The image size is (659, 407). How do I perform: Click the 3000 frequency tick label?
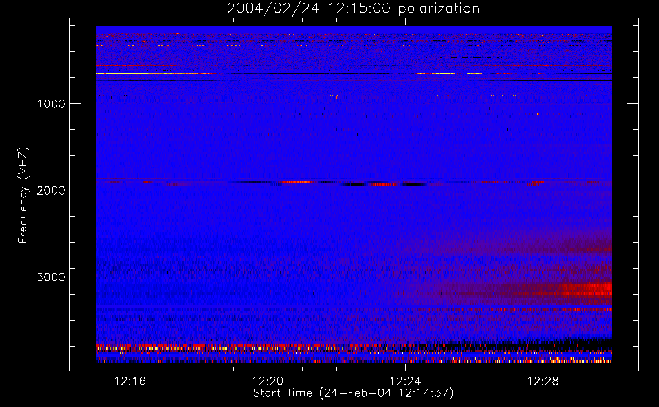pyautogui.click(x=51, y=277)
